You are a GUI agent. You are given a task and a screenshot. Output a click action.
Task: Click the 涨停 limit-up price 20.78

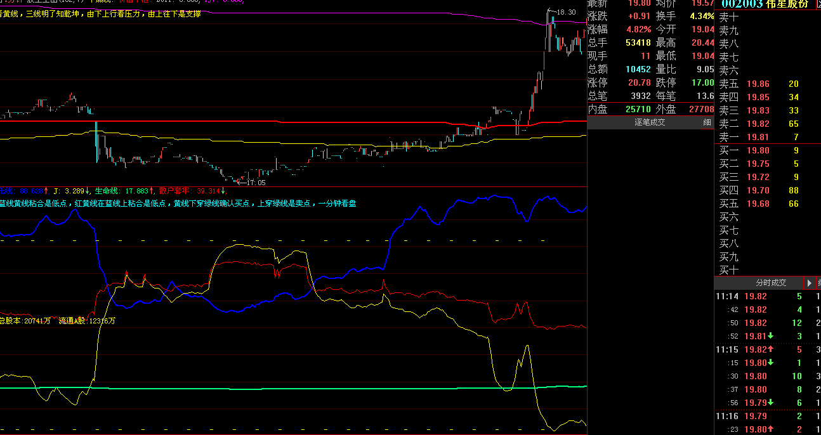638,82
